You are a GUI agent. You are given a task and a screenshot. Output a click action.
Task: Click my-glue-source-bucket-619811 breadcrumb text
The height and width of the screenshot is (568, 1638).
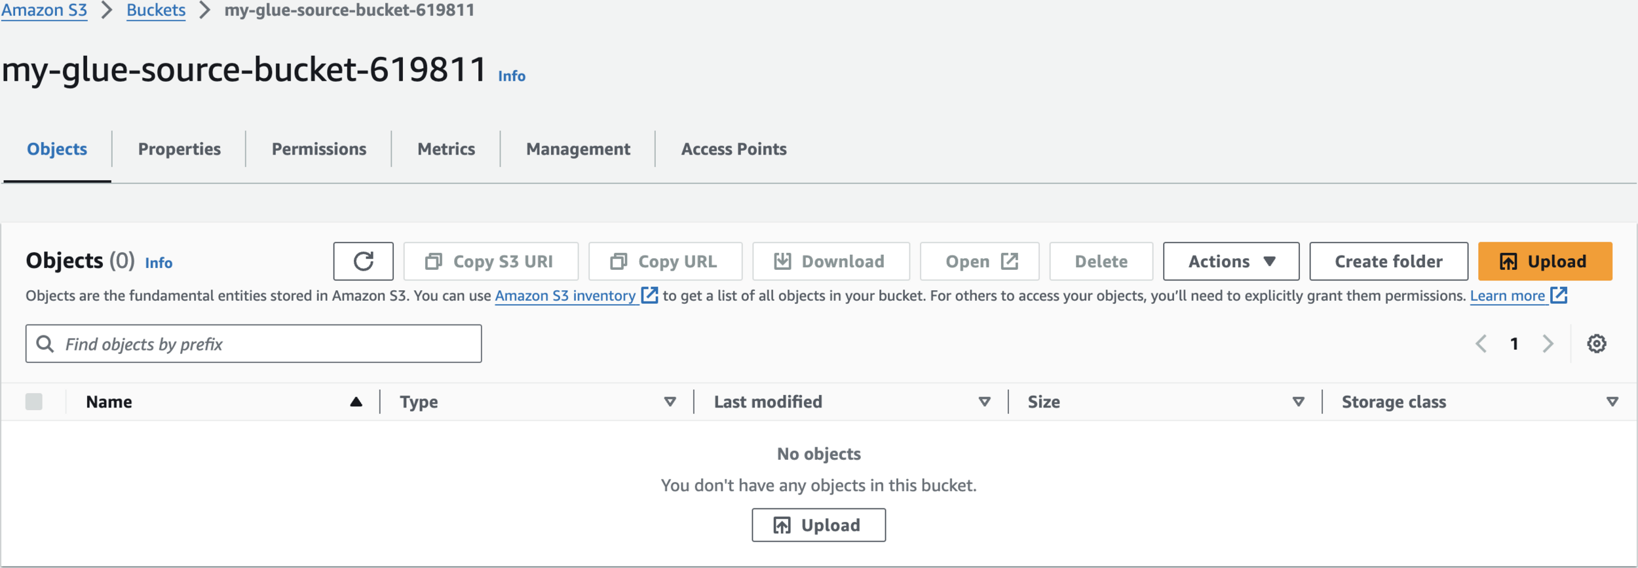pos(349,10)
